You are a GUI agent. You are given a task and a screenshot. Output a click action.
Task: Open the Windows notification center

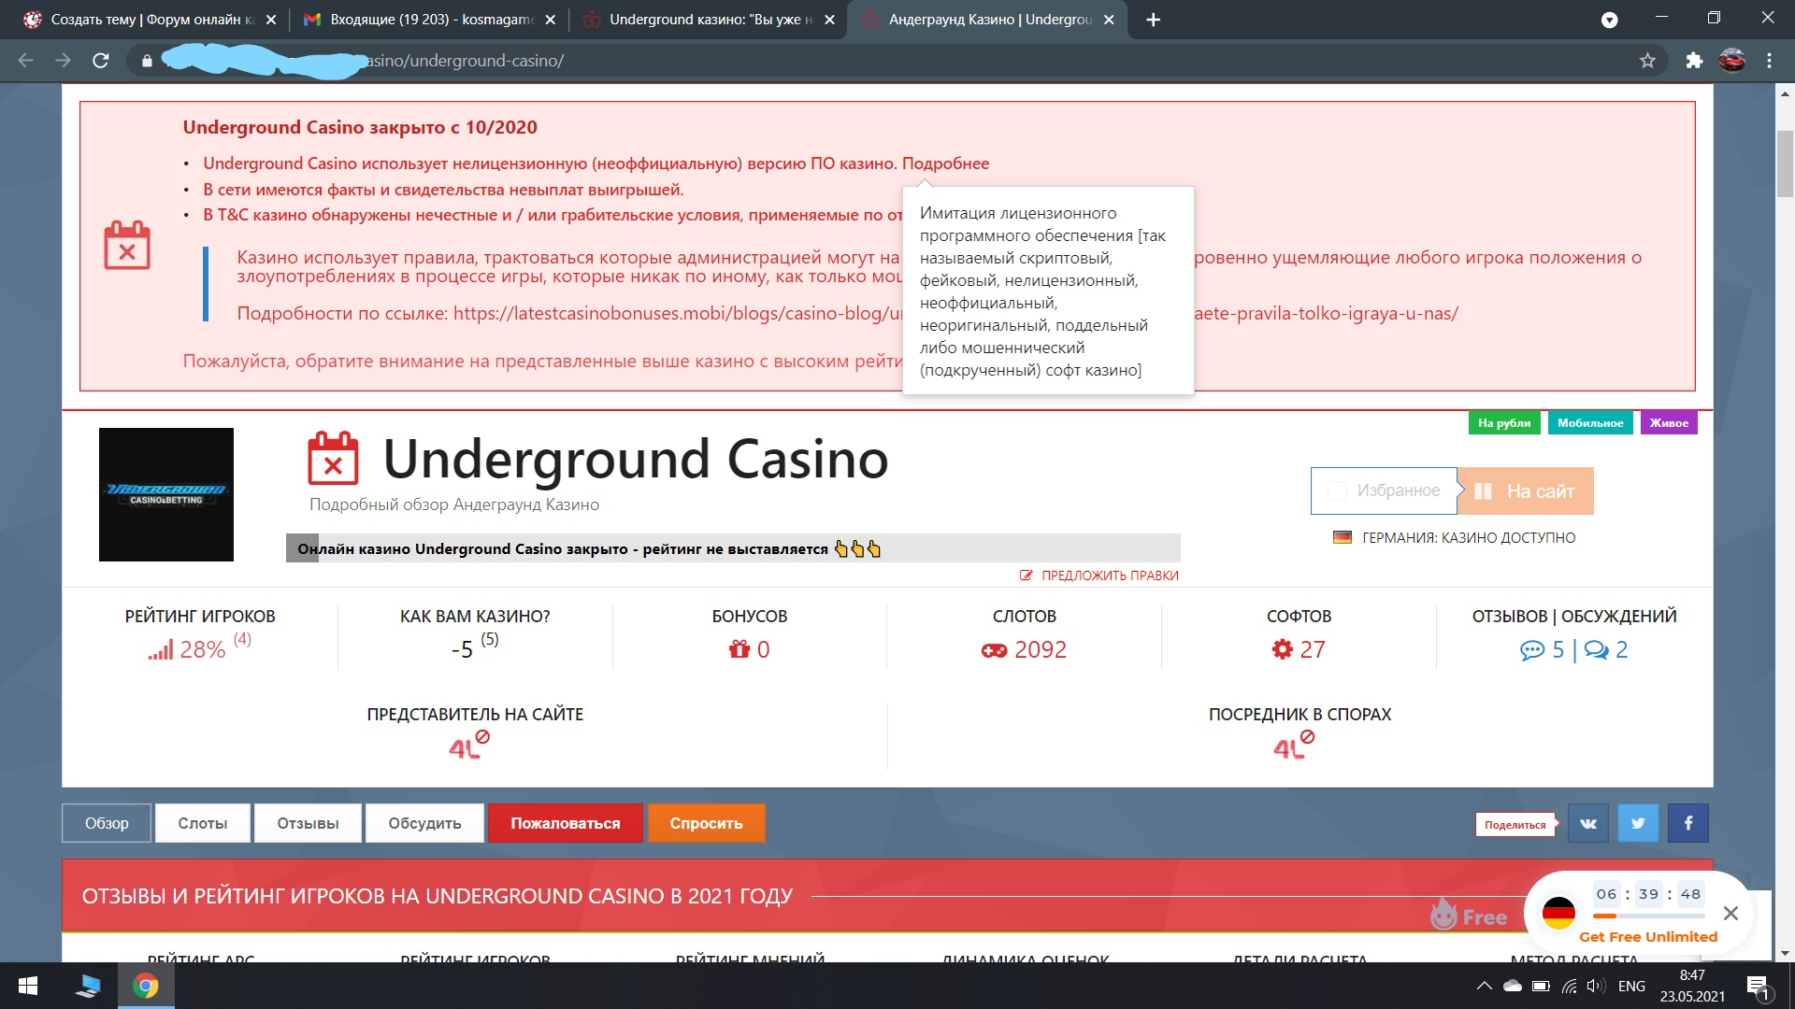coord(1758,986)
